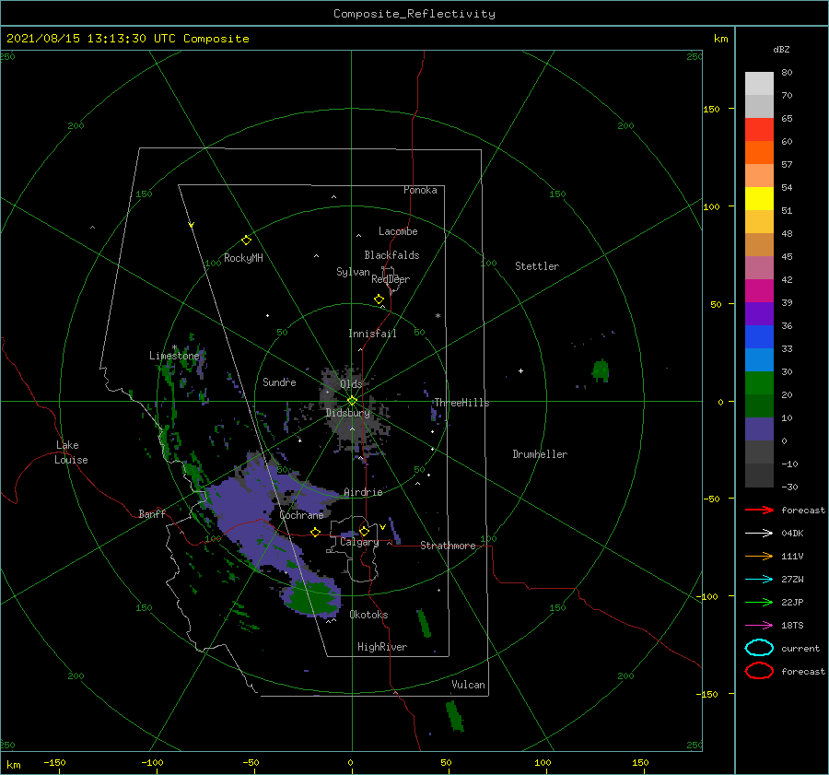Select the Sylvan label
Image resolution: width=829 pixels, height=775 pixels.
pyautogui.click(x=353, y=272)
